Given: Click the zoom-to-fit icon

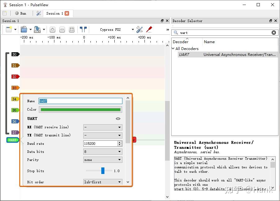Looking at the screenshot, I should 72,30.
